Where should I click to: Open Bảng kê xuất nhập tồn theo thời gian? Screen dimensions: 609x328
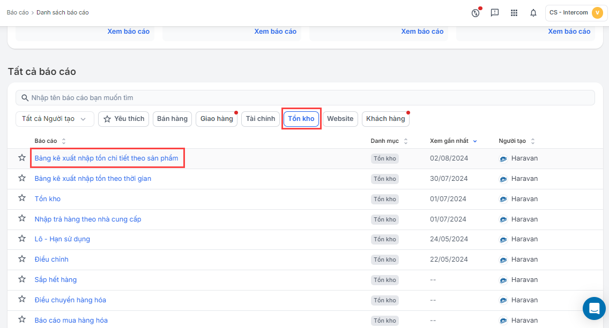[x=93, y=179]
